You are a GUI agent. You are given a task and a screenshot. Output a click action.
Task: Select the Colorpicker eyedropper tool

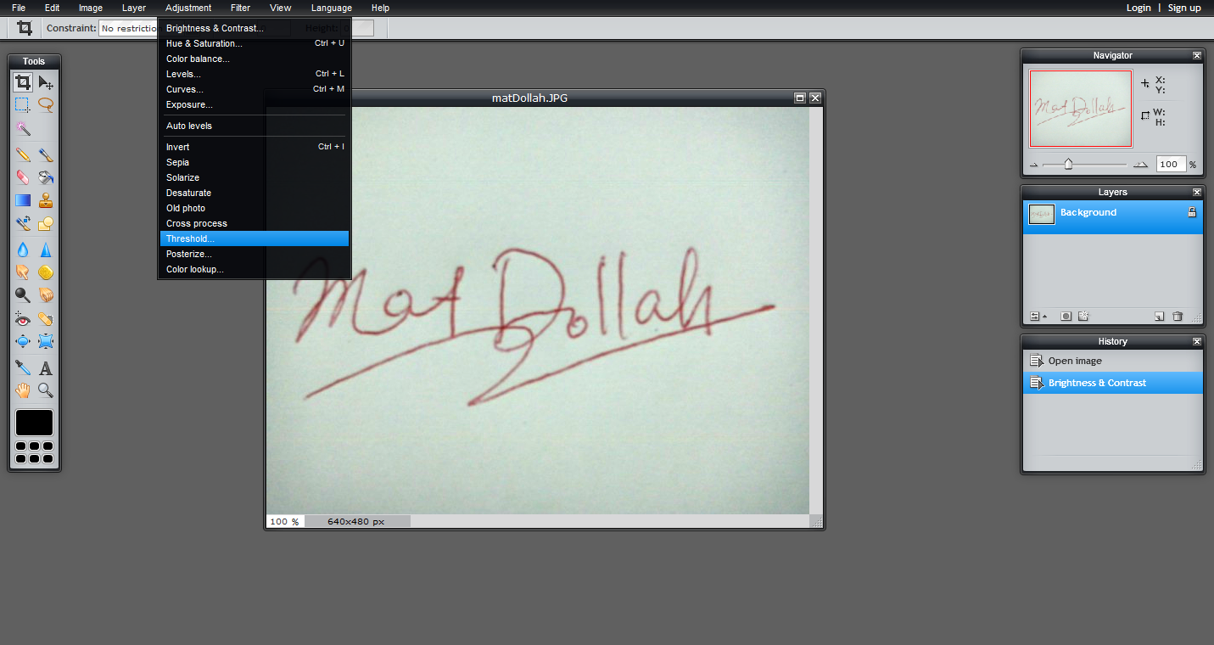pos(23,368)
